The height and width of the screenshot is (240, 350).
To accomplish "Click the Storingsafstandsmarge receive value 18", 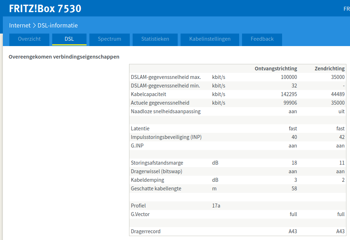I will [294, 163].
